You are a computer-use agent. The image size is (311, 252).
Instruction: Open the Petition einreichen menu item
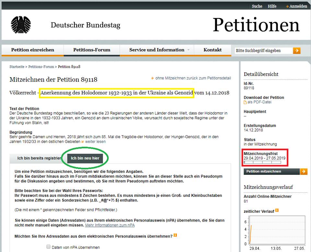click(x=32, y=50)
